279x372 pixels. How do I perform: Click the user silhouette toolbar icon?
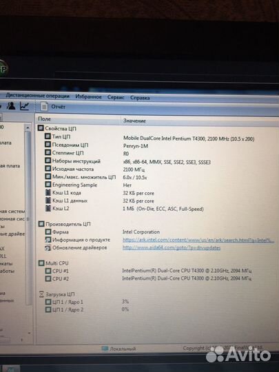pos(11,106)
